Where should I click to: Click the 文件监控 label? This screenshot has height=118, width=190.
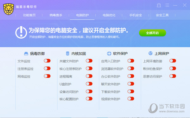(x=24, y=61)
